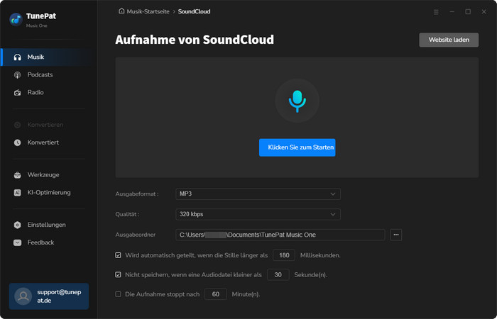Screen dimensions: 497x319
Task: Click the blue microphone recording icon
Action: [x=297, y=101]
